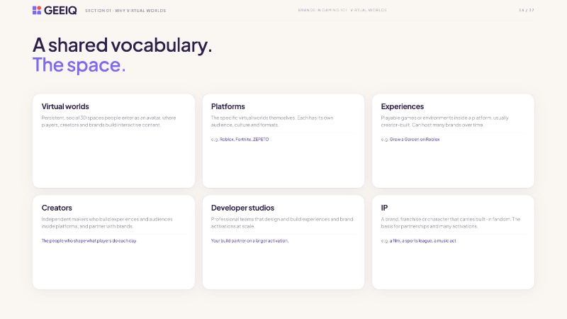Screen dimensions: 567x319
Task: Click the page number indicator
Action: tap(526, 10)
